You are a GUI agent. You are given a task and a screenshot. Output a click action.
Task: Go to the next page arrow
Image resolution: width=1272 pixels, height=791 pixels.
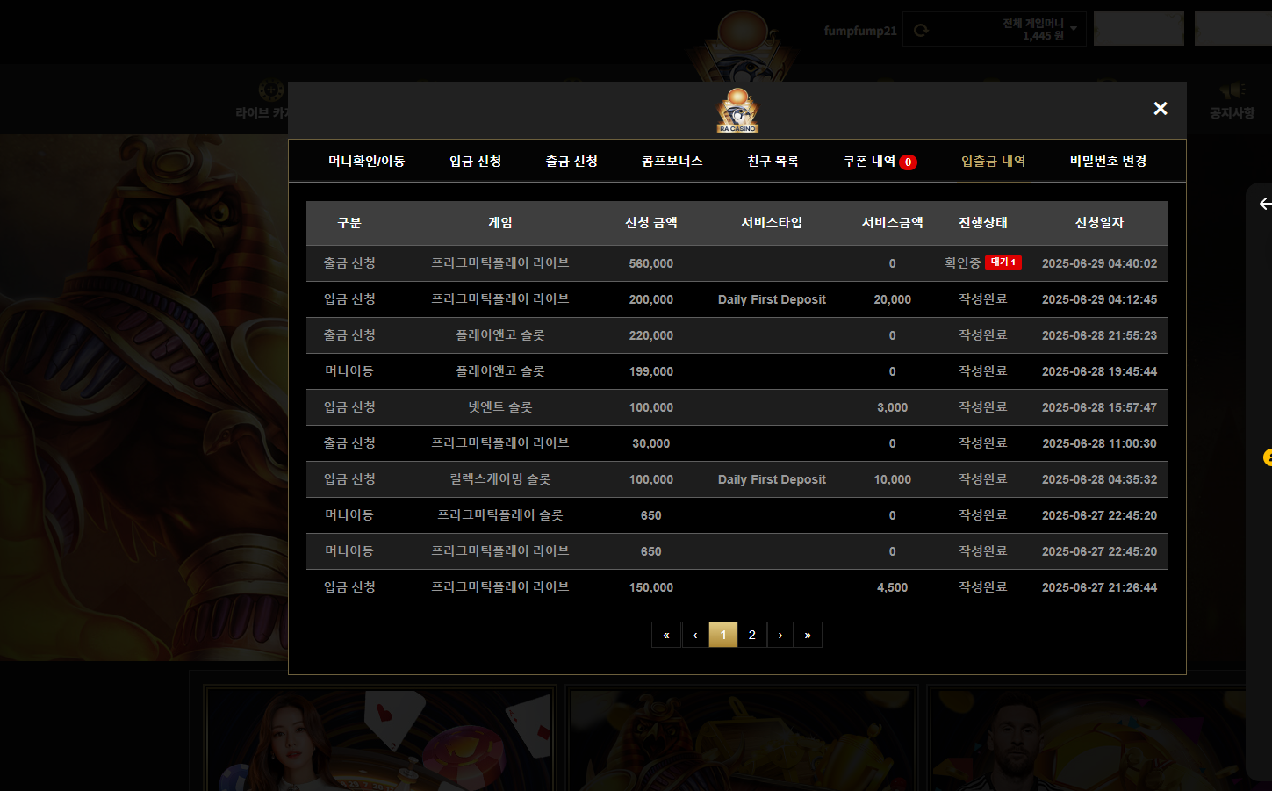[x=780, y=635]
